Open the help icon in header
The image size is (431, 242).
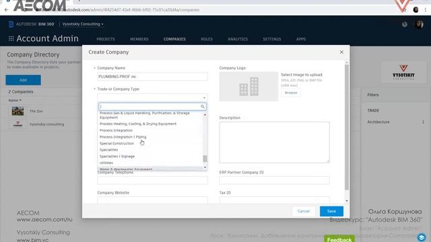(x=405, y=24)
